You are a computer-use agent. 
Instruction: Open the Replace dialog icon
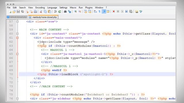pos(70,11)
